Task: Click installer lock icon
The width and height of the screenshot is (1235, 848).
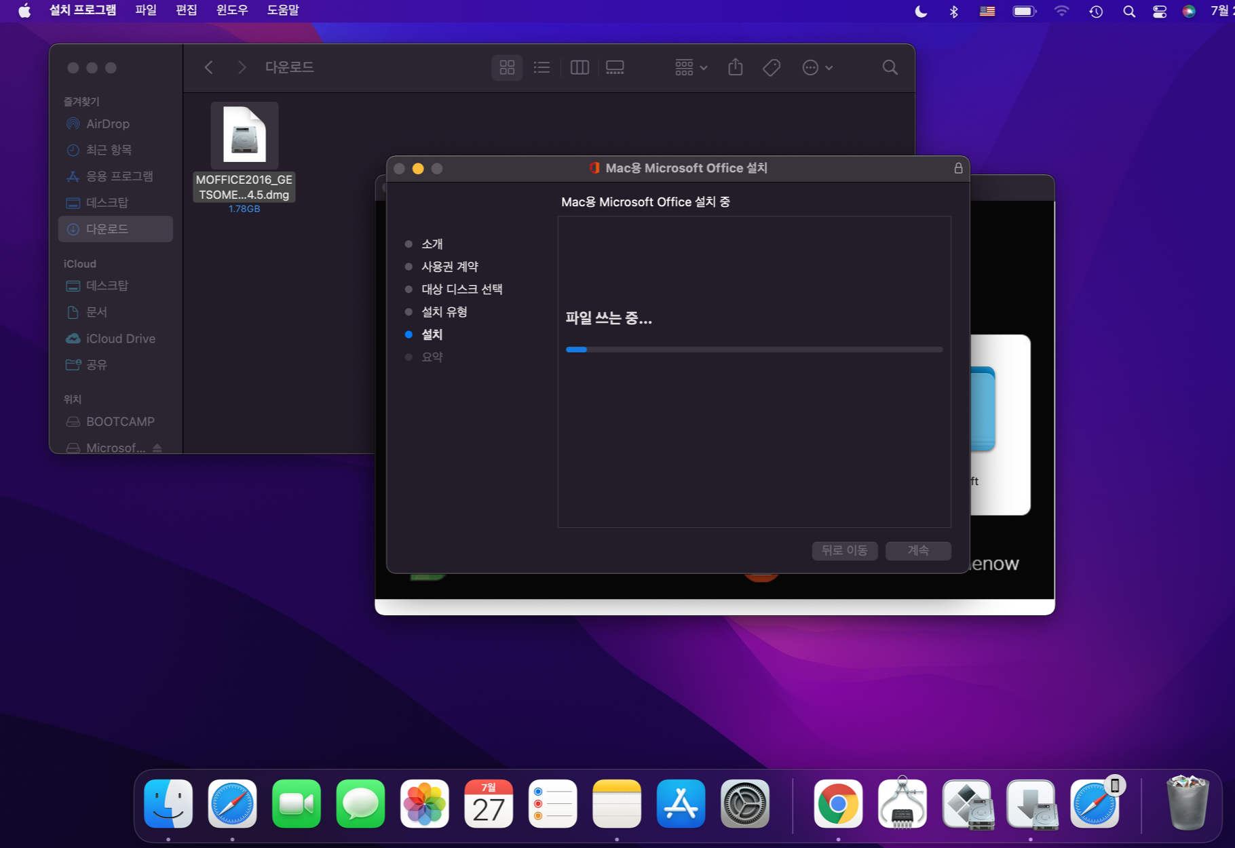Action: click(958, 168)
